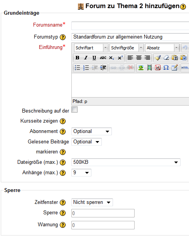Screen dimensions: 189x239
Task: Click the underline icon
Action: pos(94,58)
